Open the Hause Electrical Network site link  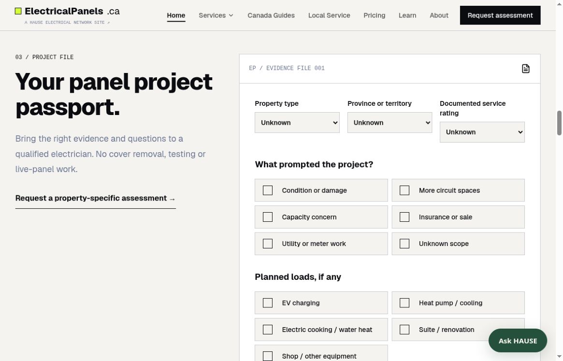point(67,22)
